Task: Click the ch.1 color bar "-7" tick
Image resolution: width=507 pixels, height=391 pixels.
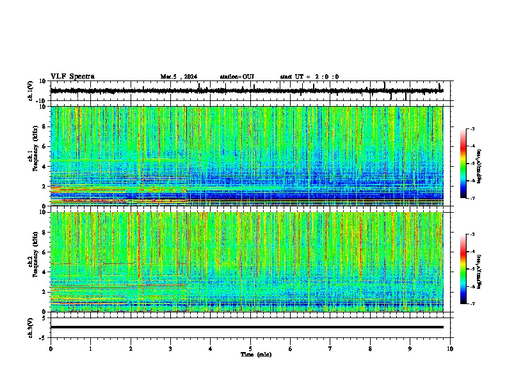Action: [x=472, y=198]
